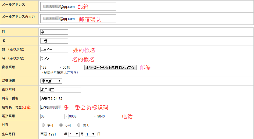254x139 pixels.
Task: Expand the birth month dropdown
Action: coord(74,134)
